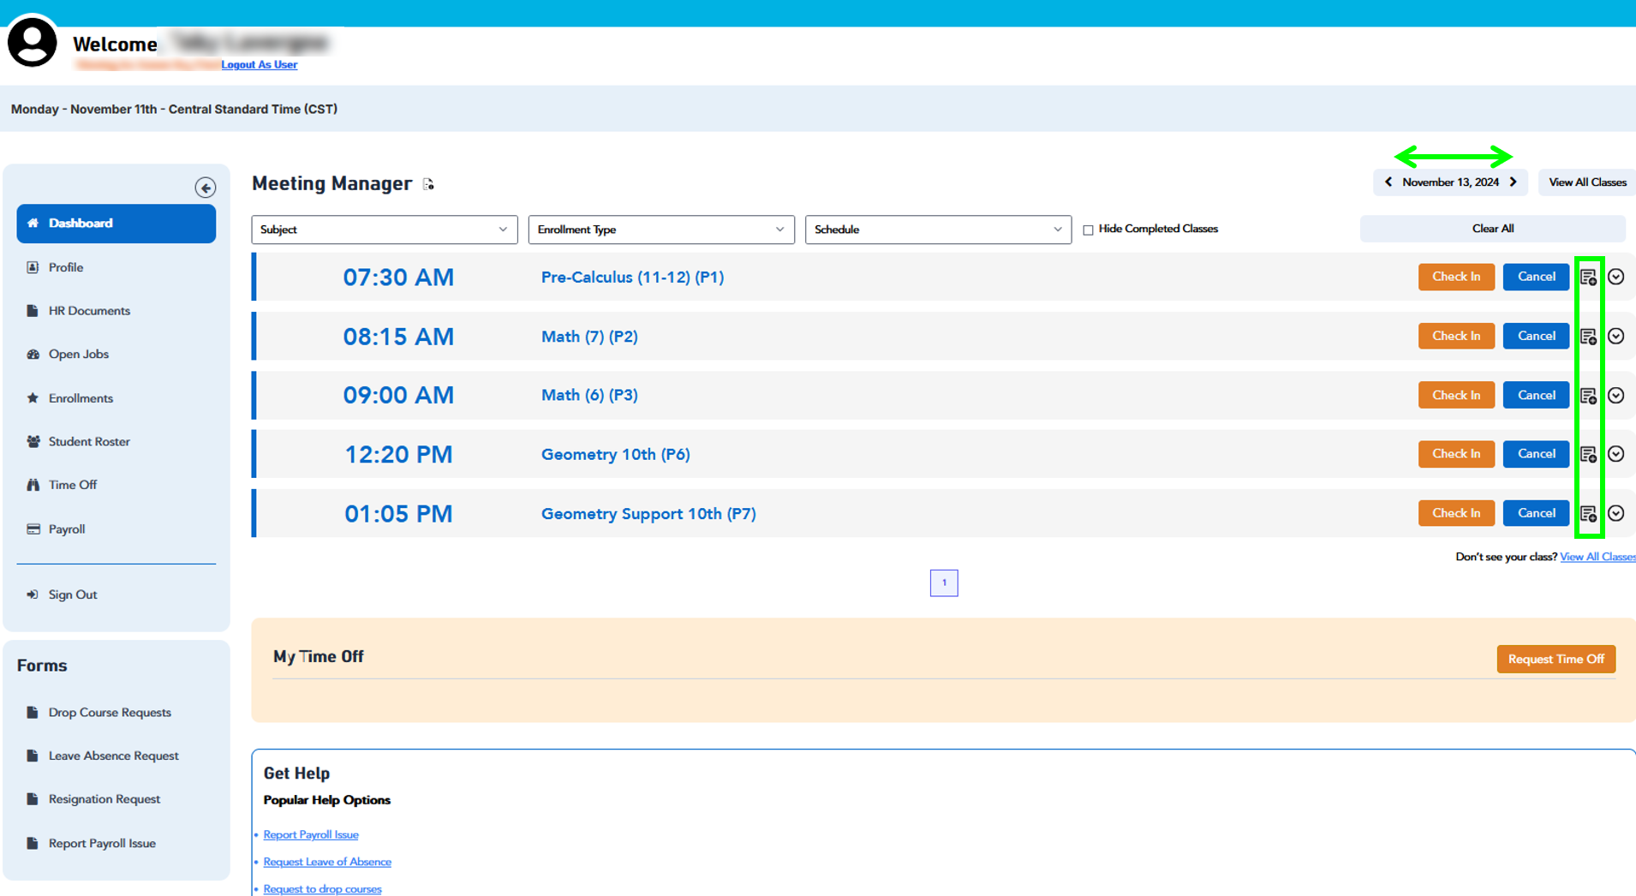Open the Subject filter dropdown
Screen dimensions: 1636x896
pyautogui.click(x=384, y=230)
